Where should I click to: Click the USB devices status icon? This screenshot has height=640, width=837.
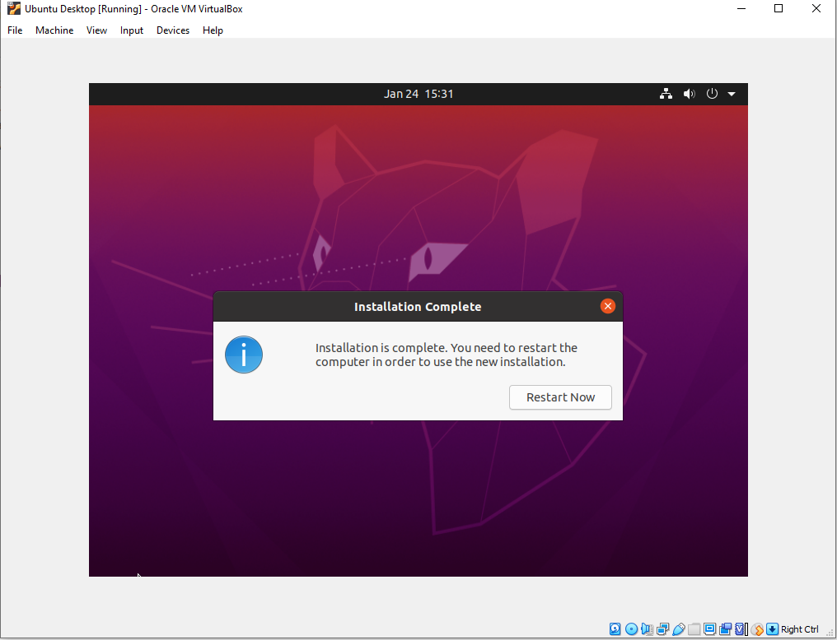pos(679,629)
